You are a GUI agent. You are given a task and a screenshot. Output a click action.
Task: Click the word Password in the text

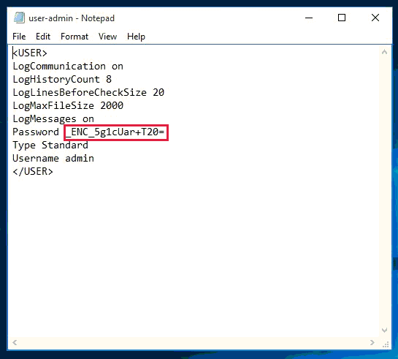(36, 132)
